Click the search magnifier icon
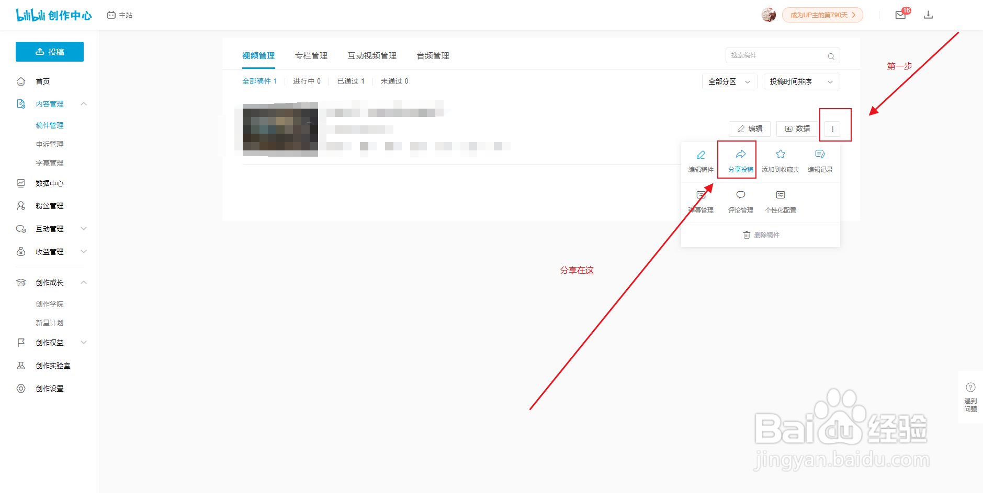983x493 pixels. 831,56
